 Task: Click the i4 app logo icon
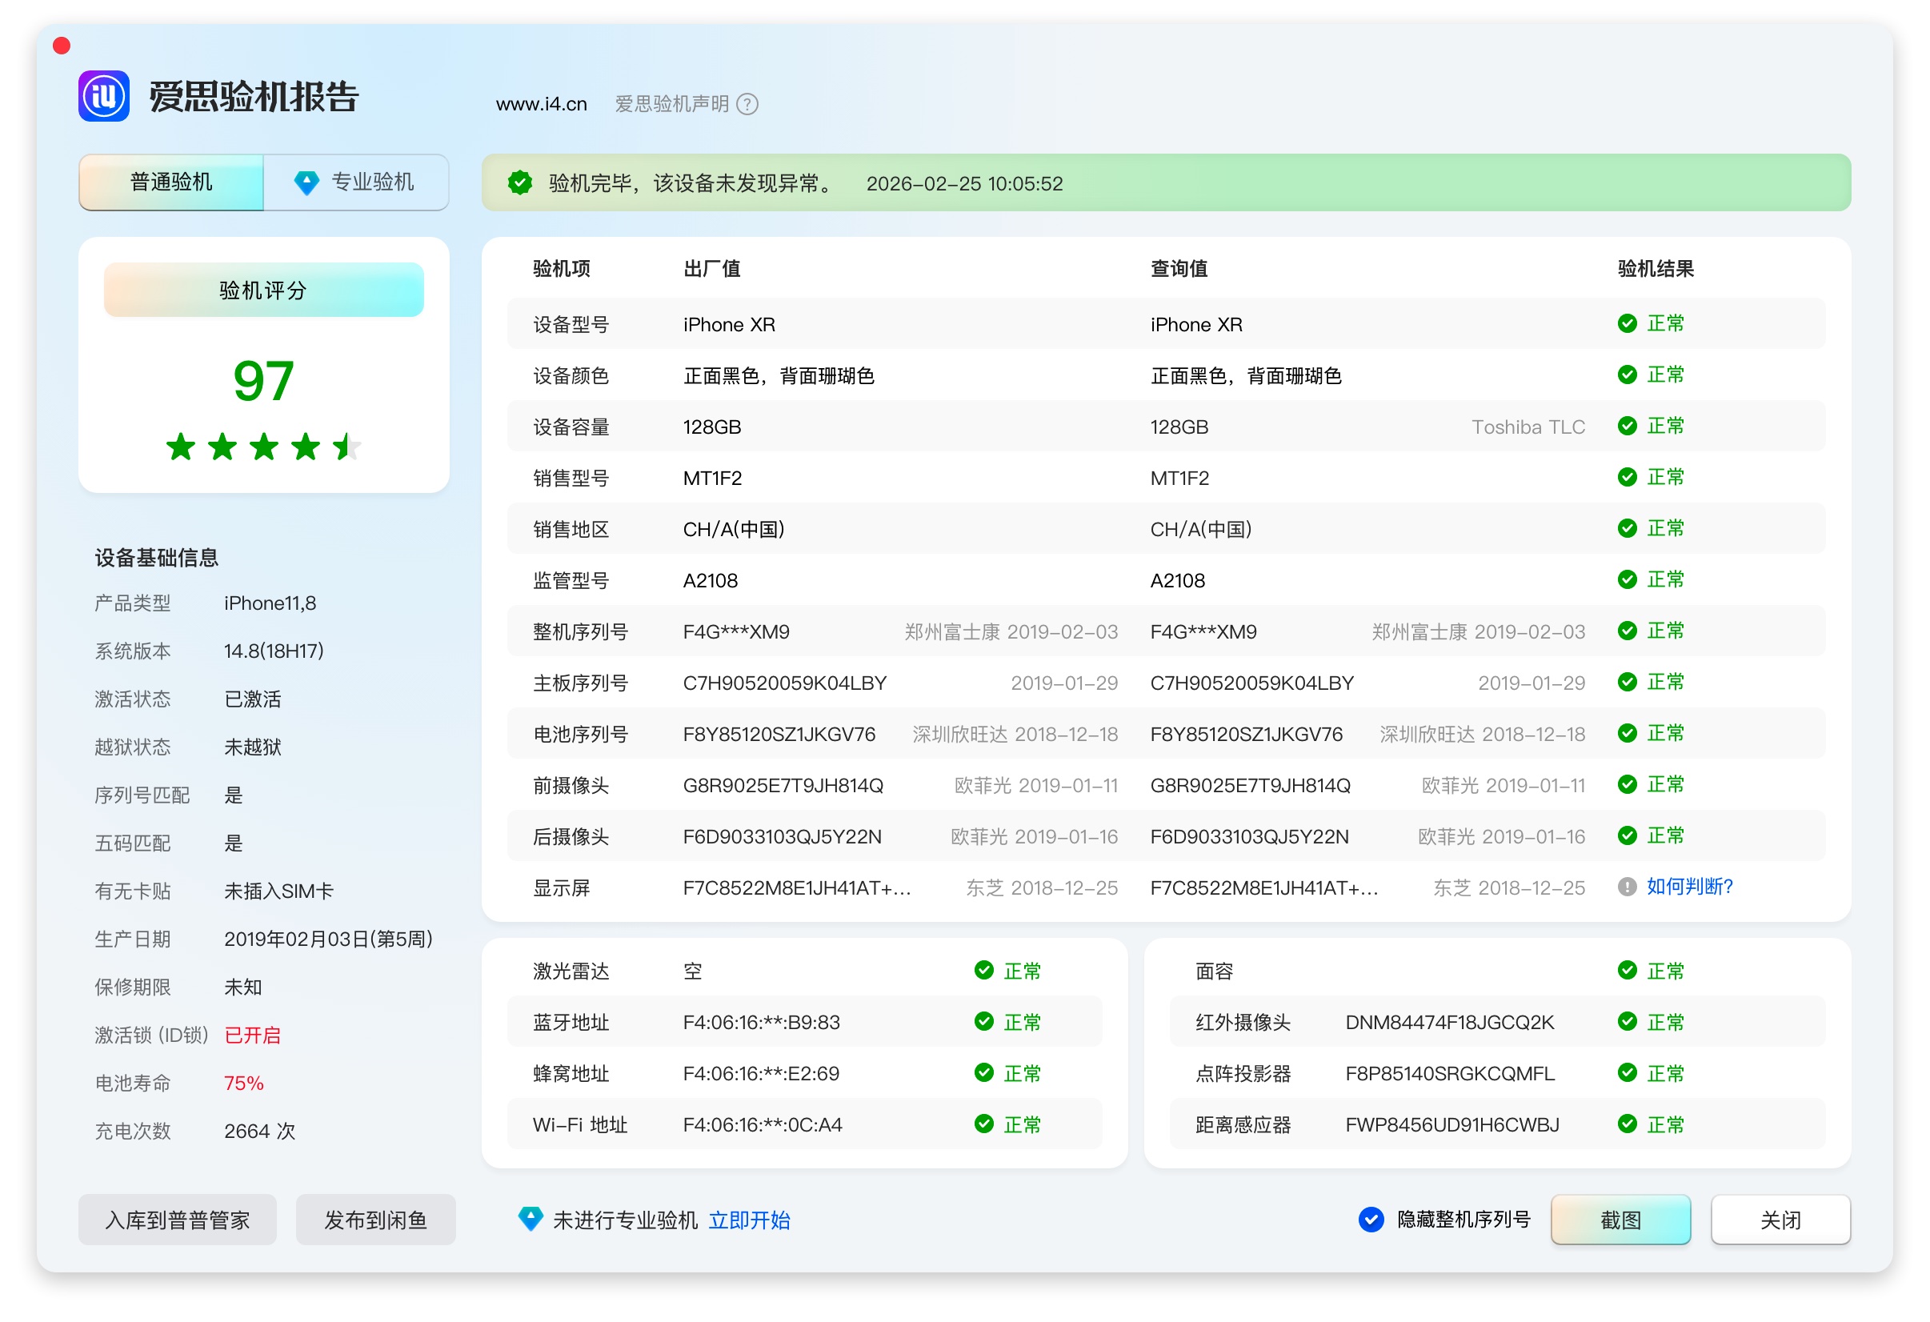104,96
